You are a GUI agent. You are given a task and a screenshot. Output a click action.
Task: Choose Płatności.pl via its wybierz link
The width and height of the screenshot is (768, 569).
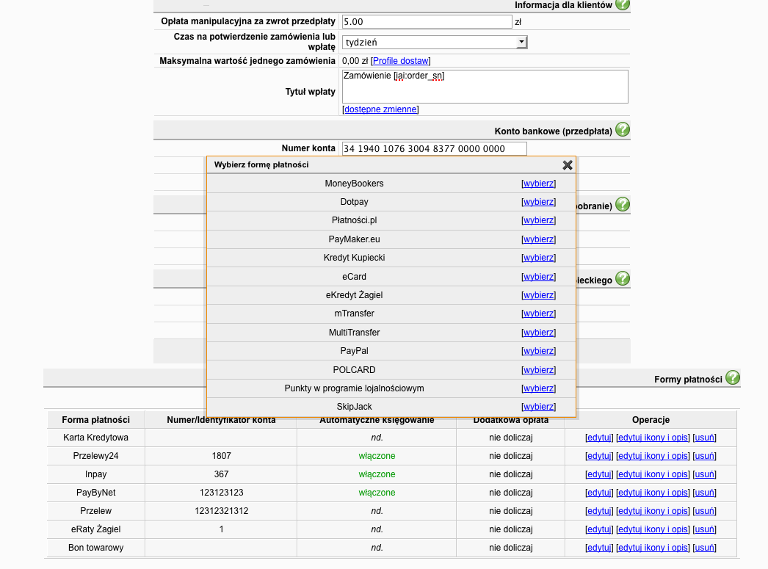pos(538,220)
